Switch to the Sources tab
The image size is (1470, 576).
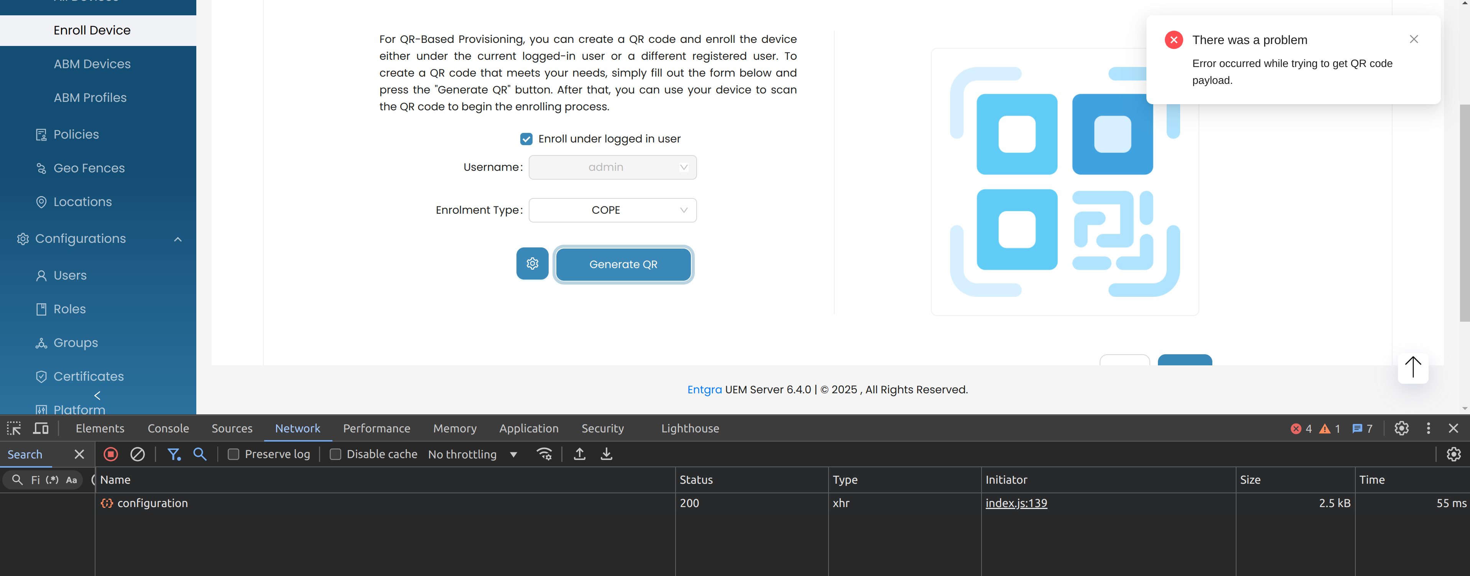(x=232, y=429)
